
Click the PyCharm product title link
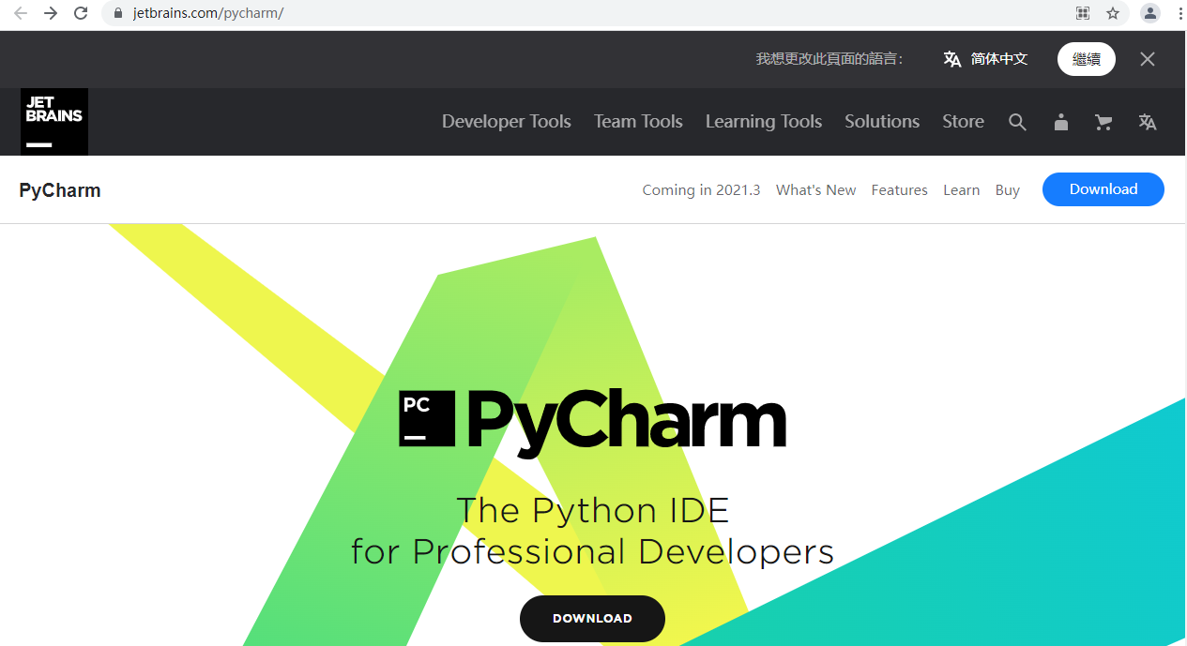(60, 190)
